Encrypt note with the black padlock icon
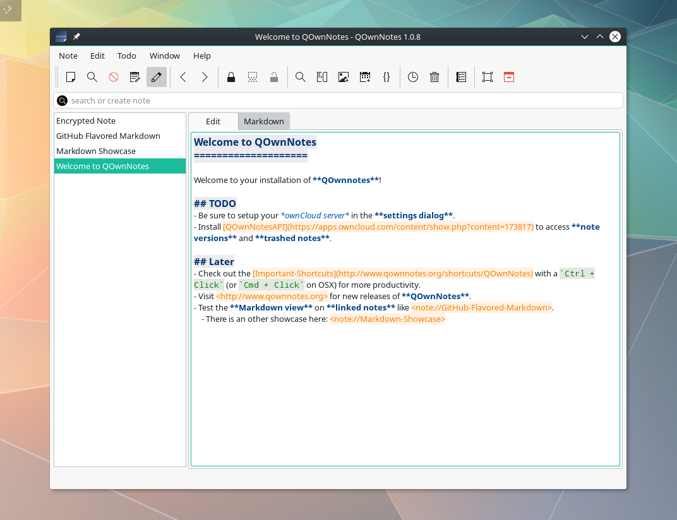Viewport: 677px width, 520px height. [x=231, y=77]
